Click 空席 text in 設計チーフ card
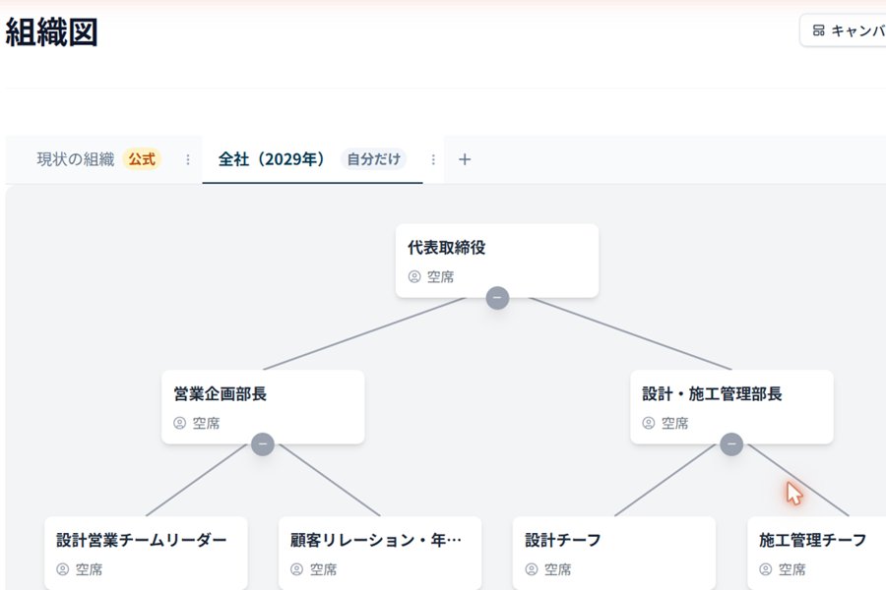 (x=558, y=569)
